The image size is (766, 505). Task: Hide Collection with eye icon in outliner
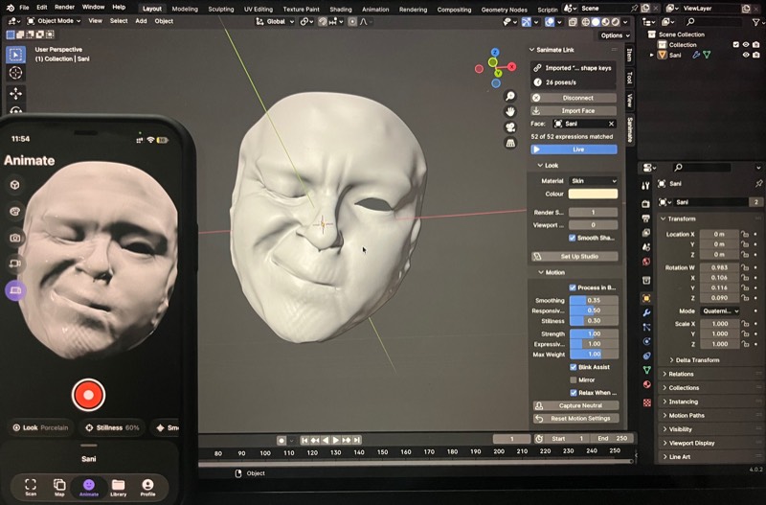click(x=746, y=44)
